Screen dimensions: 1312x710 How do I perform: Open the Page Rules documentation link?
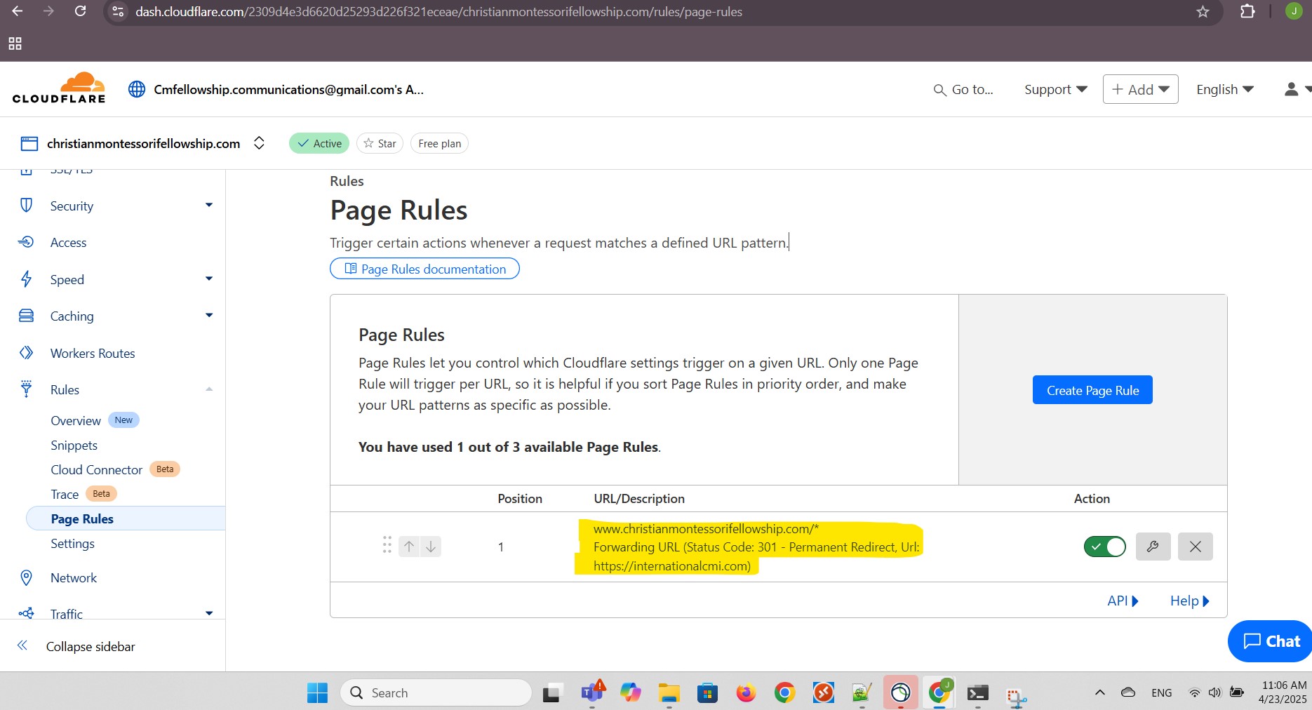pos(424,269)
